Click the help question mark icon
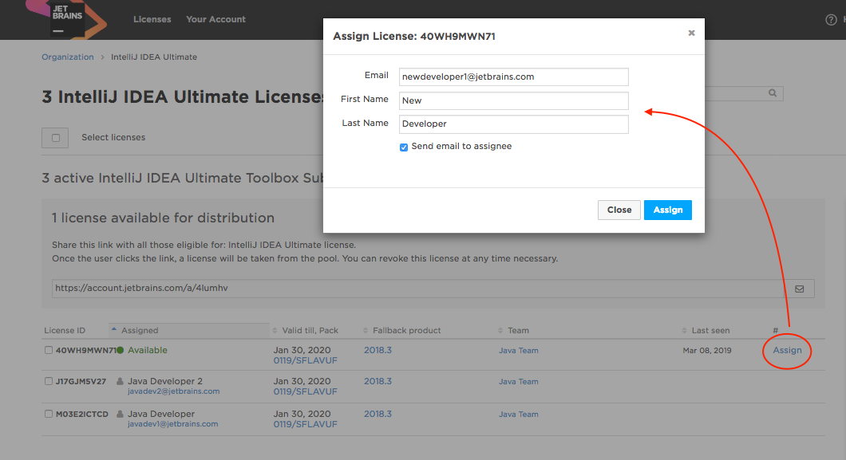 tap(831, 20)
